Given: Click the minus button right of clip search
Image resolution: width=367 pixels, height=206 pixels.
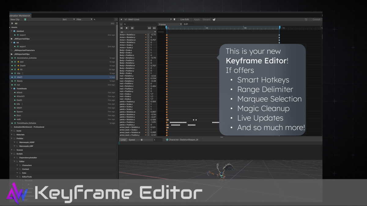Looking at the screenshot, I should [116, 19].
